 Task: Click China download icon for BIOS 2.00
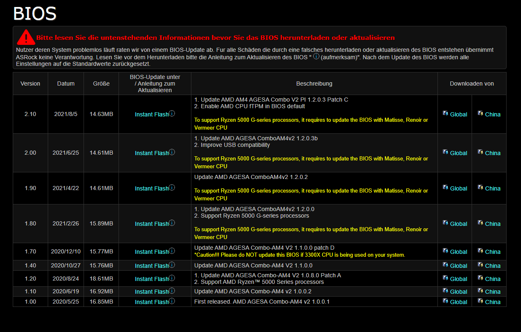click(480, 152)
